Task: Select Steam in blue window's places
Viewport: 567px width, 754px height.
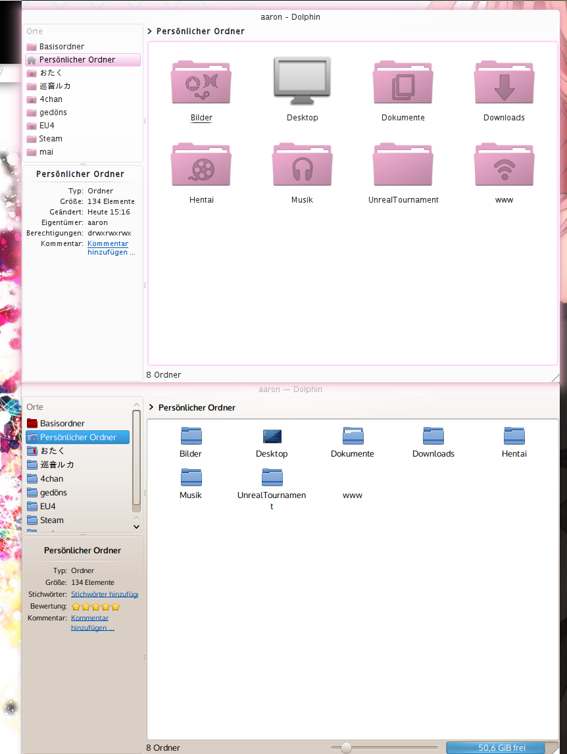Action: pyautogui.click(x=78, y=520)
